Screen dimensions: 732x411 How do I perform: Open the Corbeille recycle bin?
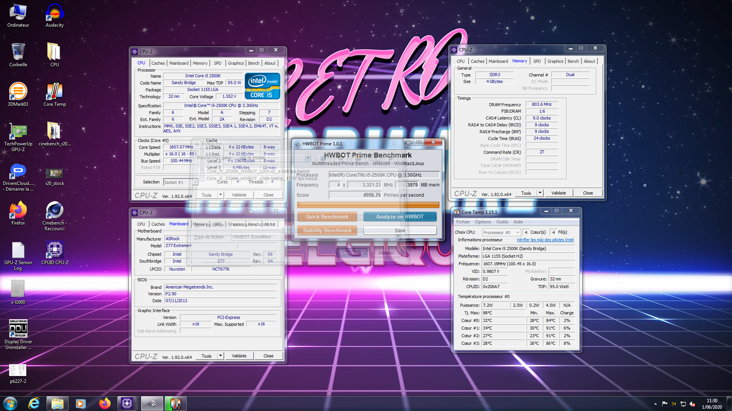pos(18,55)
